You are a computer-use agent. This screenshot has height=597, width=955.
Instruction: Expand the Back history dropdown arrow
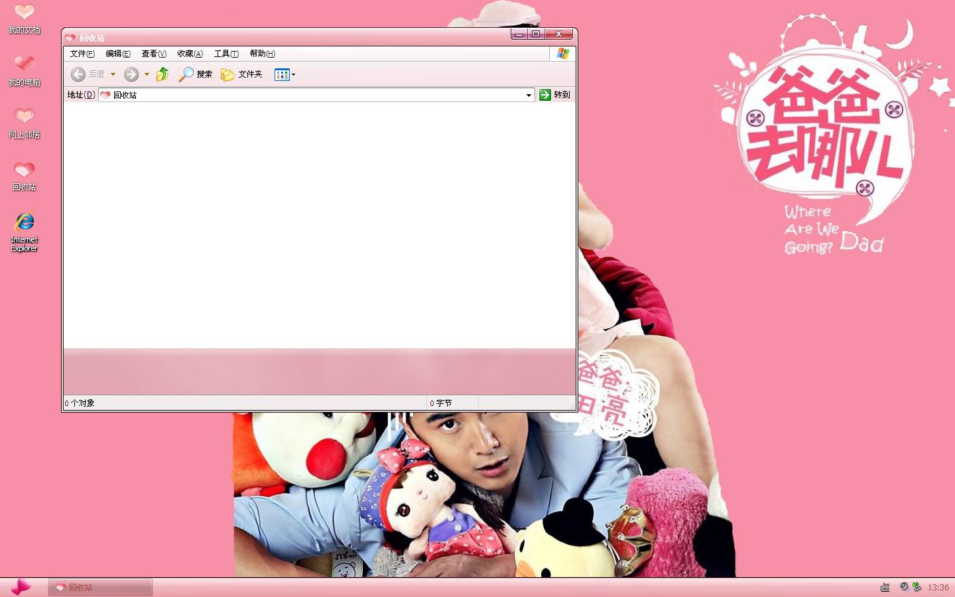[113, 74]
